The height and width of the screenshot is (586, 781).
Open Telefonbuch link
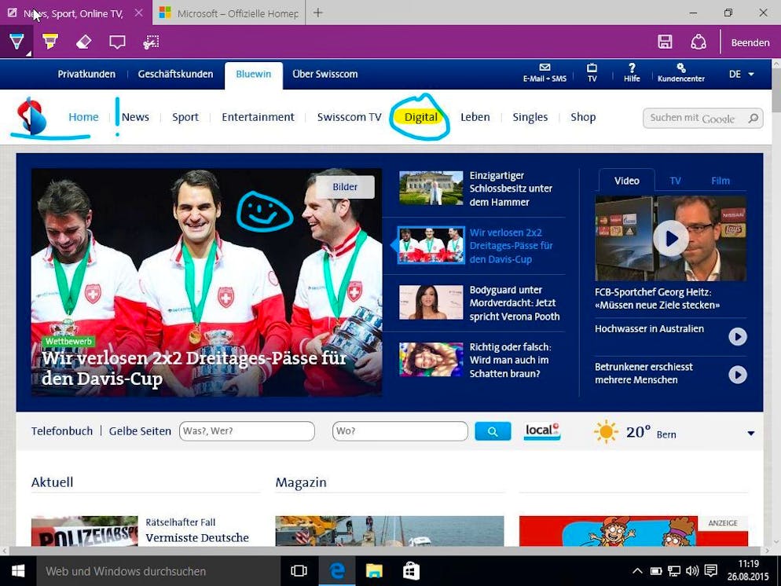pos(62,431)
